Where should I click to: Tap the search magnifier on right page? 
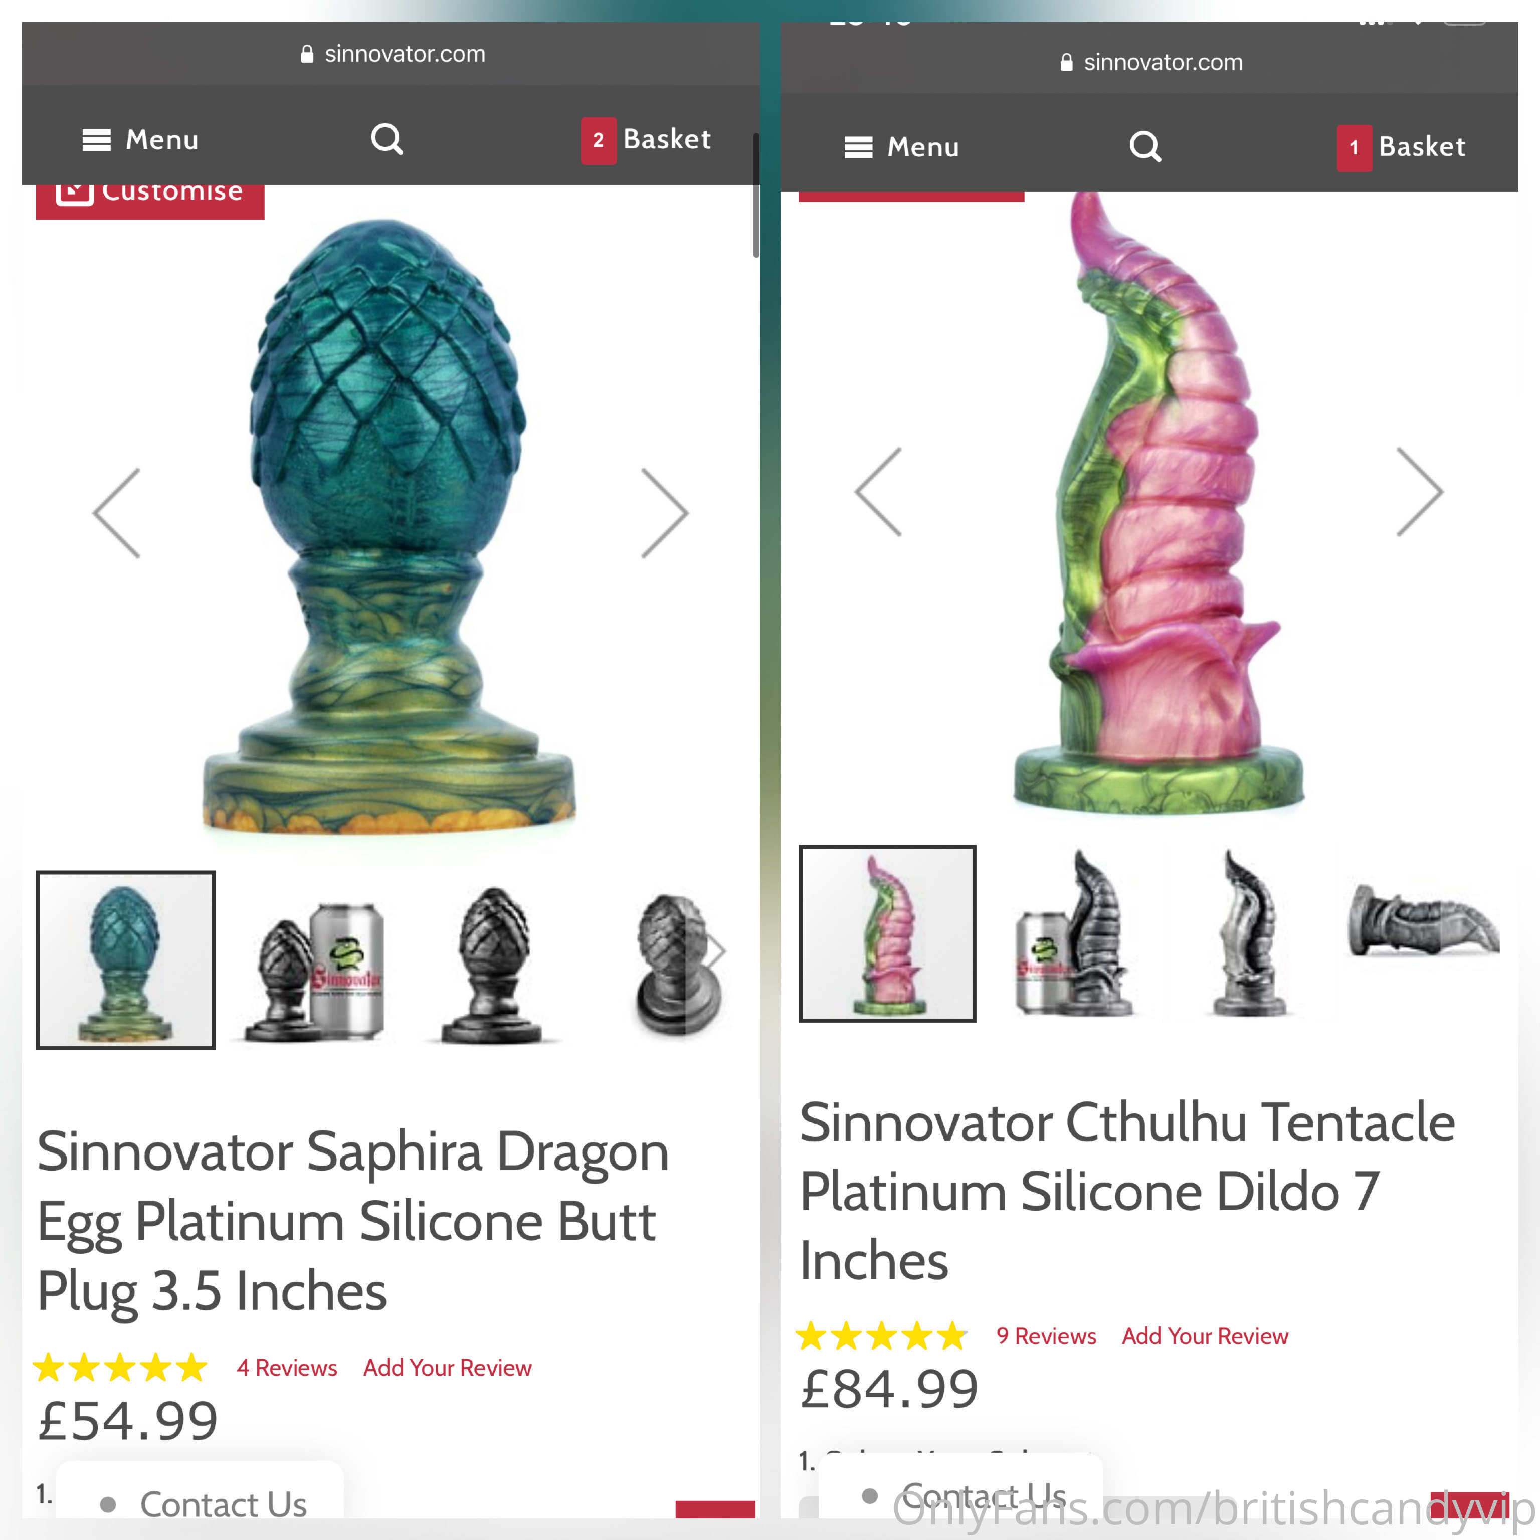pyautogui.click(x=1145, y=147)
